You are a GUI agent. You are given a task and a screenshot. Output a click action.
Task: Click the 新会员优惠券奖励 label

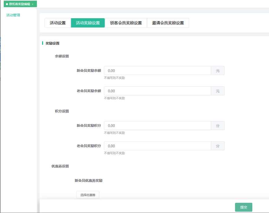coord(88,180)
